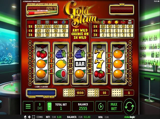Select payline number 1 on the left side

click(30, 63)
